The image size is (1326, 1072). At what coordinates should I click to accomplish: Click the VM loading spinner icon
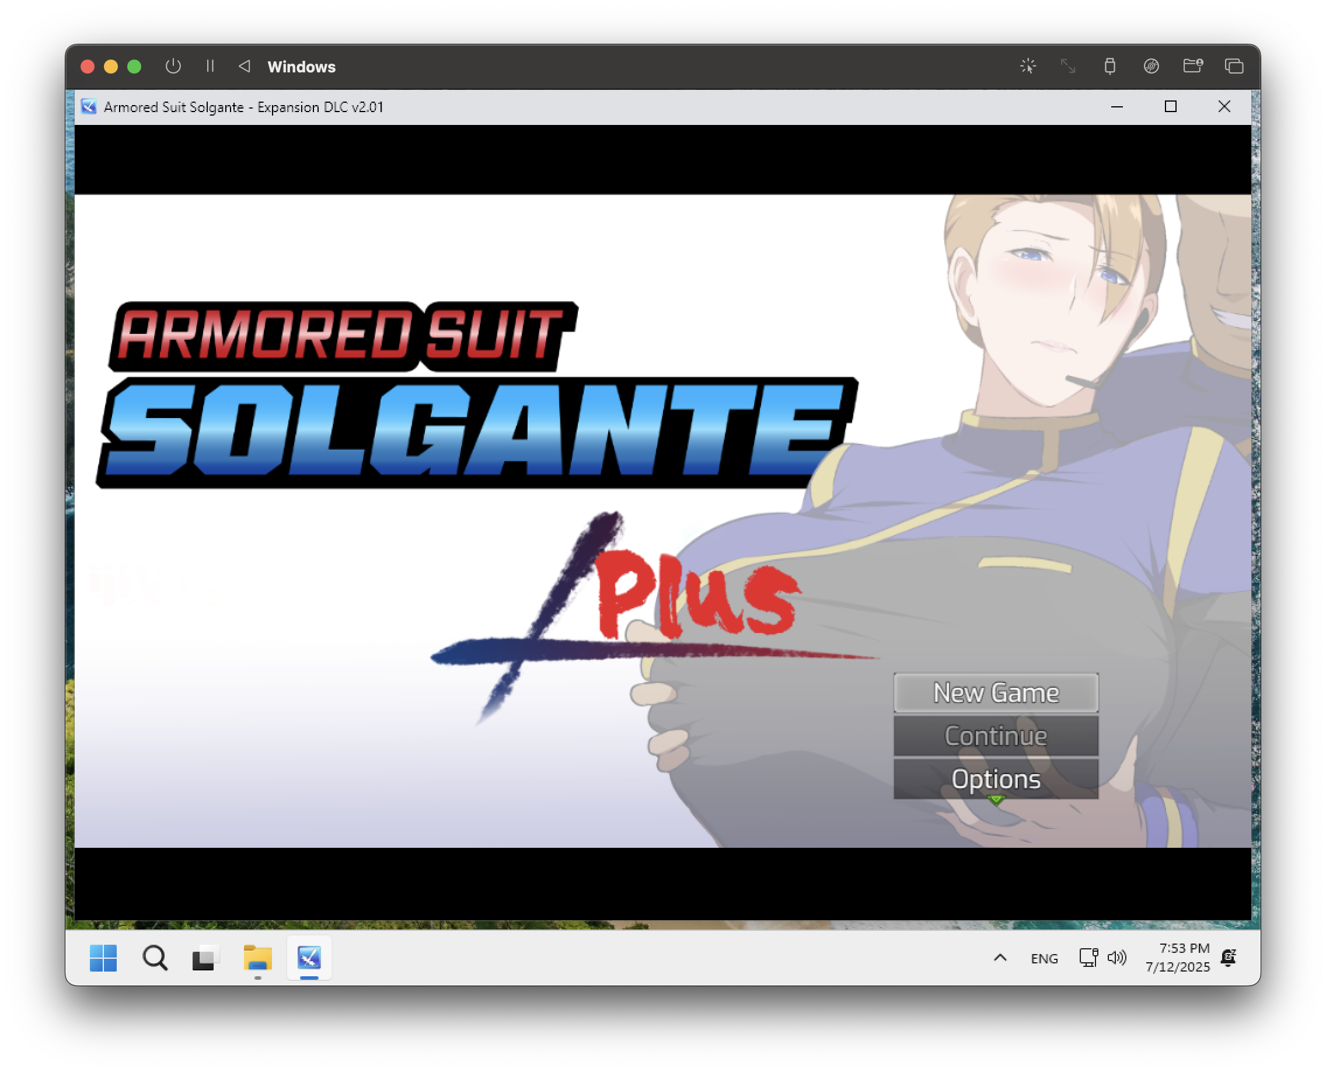coord(1028,66)
